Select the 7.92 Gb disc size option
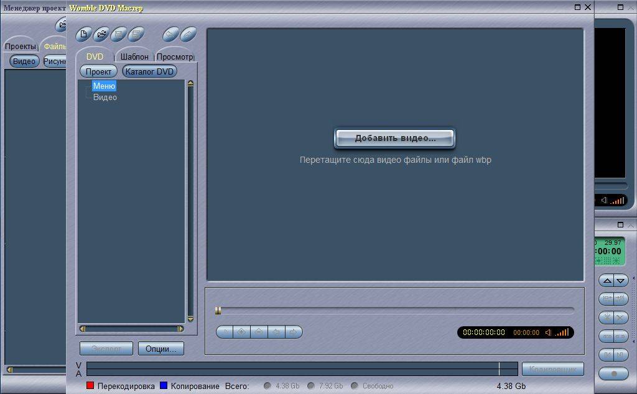This screenshot has width=637, height=394. (x=311, y=386)
